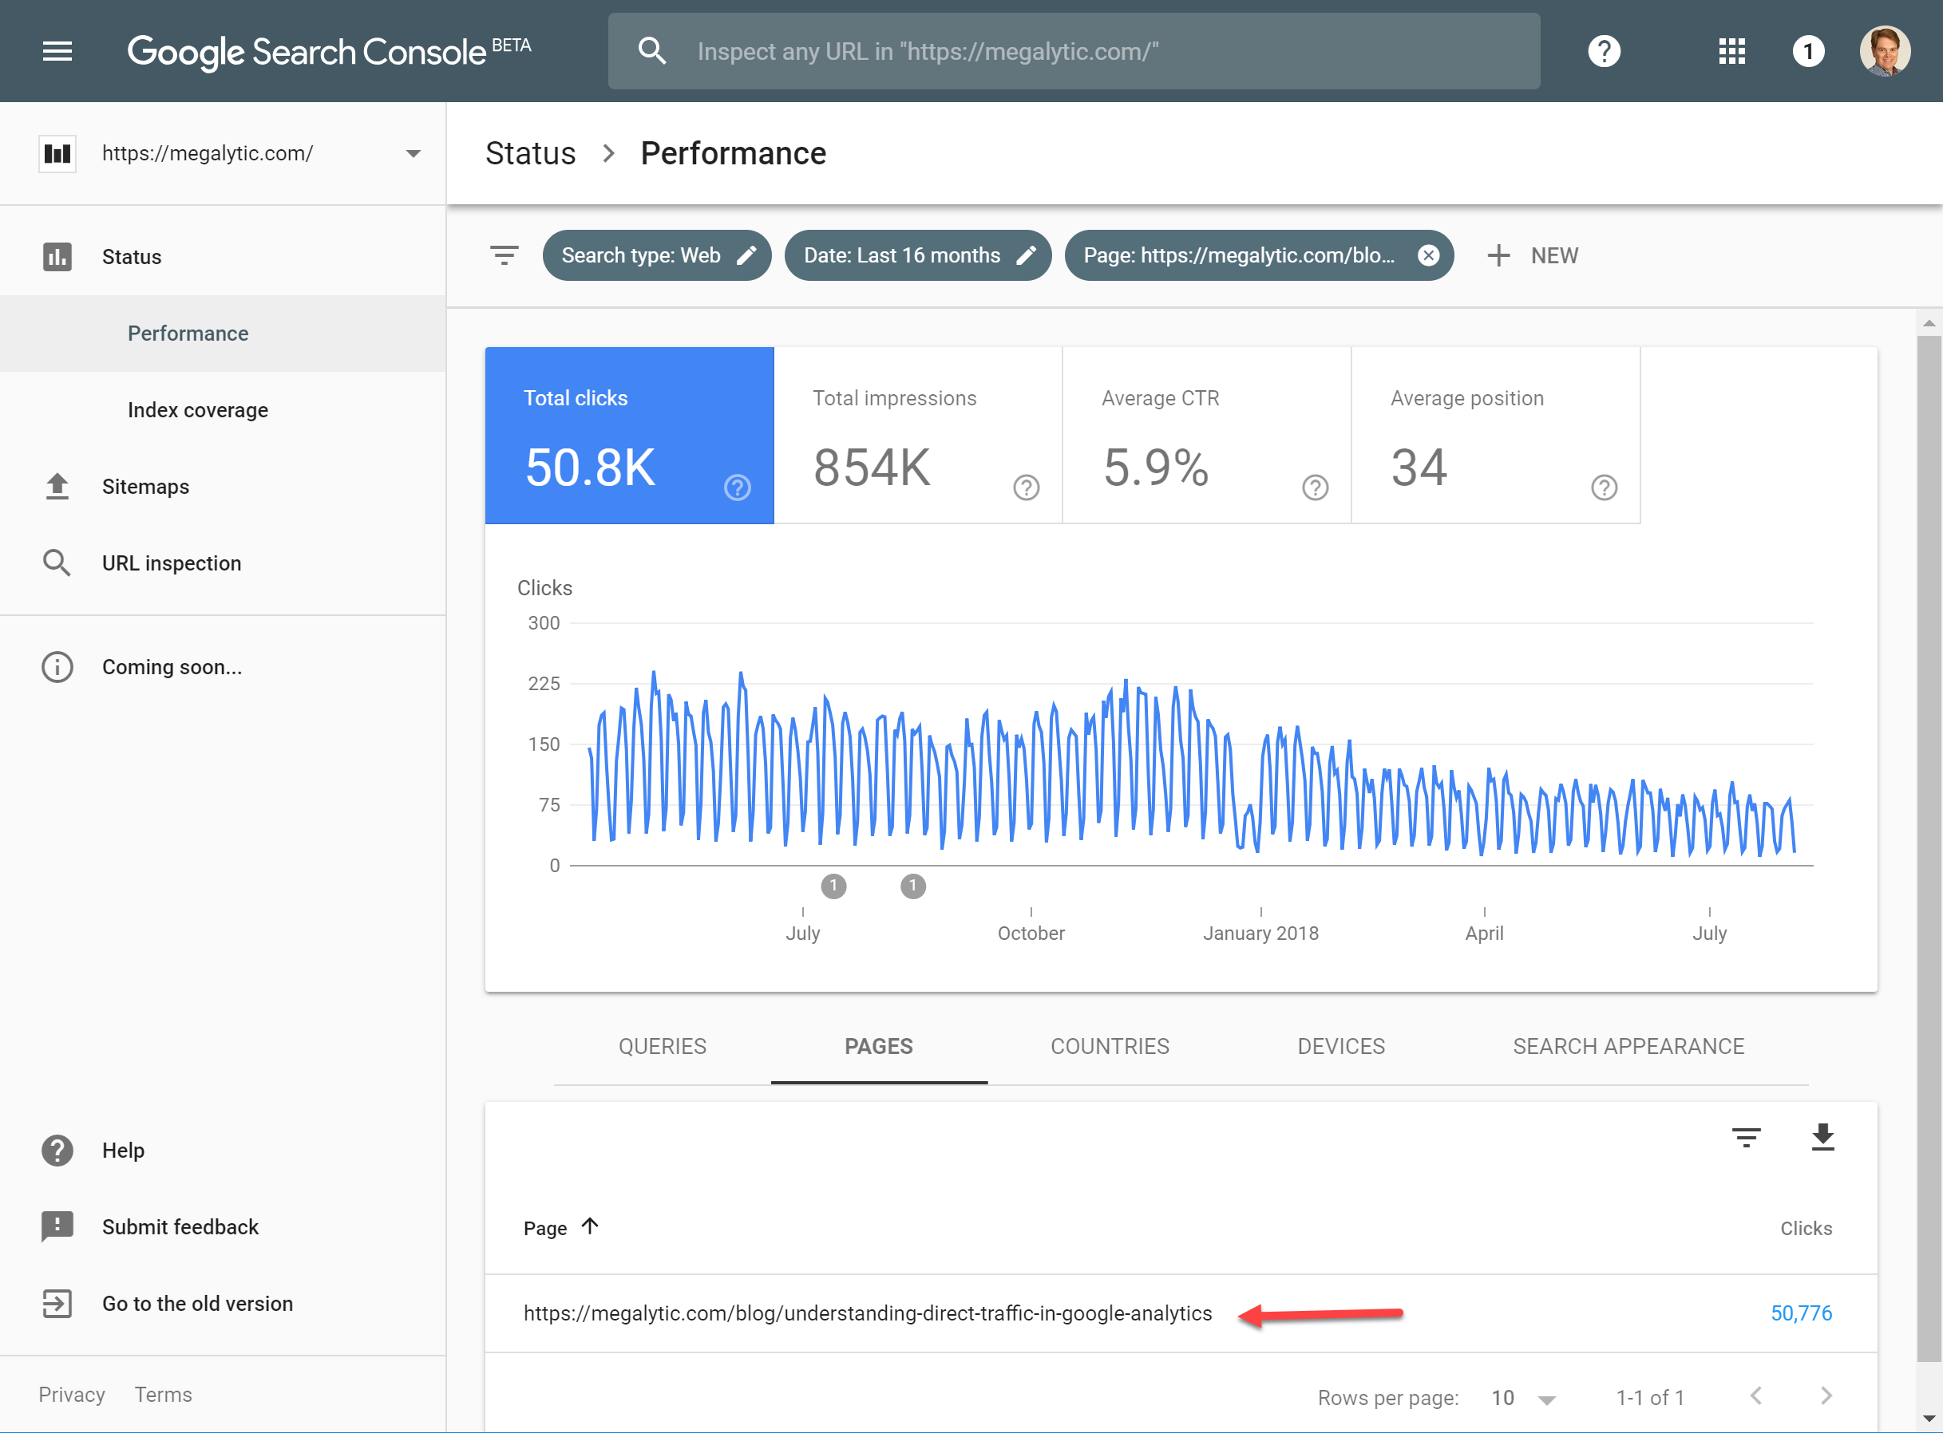Open the notifications badge icon

tap(1807, 51)
